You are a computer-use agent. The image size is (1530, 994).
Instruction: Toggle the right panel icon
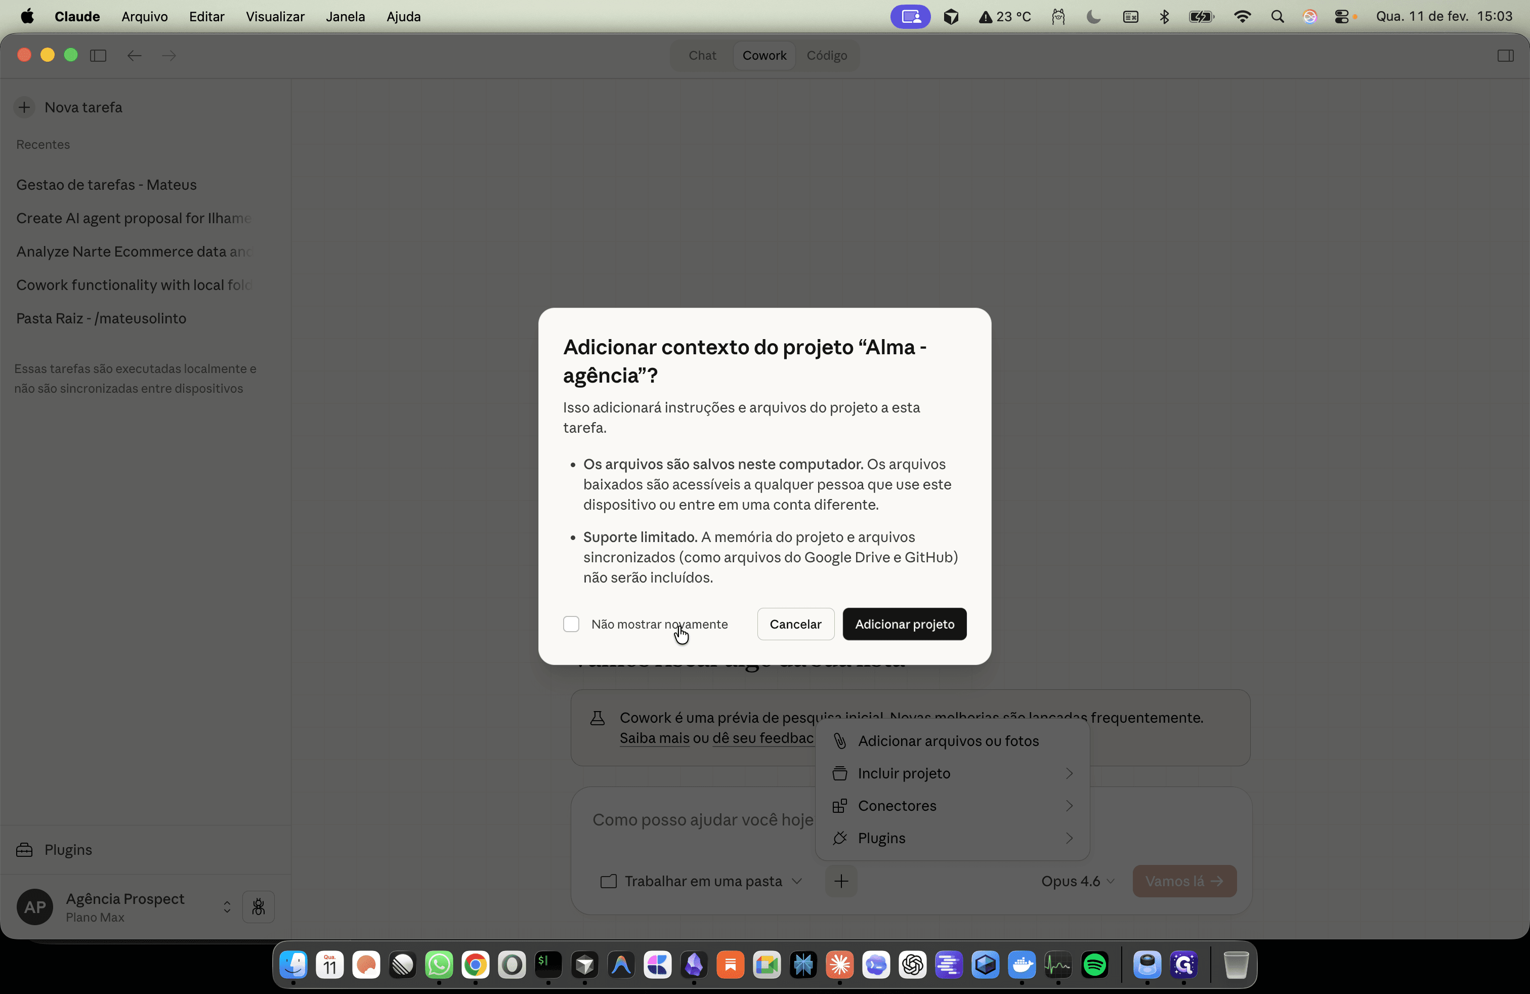(x=1505, y=55)
